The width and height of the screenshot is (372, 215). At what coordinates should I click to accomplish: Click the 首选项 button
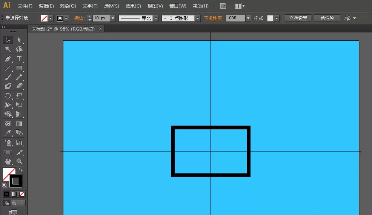[x=327, y=18]
